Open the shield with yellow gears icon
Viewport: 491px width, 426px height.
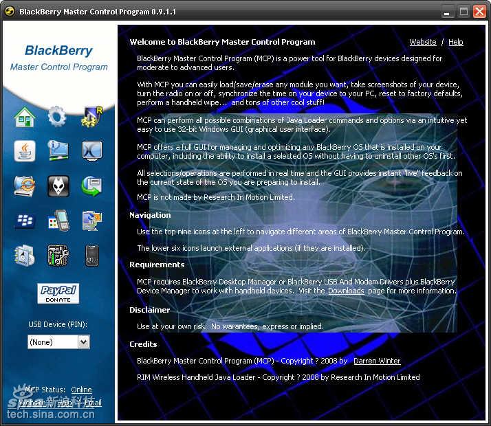tap(91, 117)
